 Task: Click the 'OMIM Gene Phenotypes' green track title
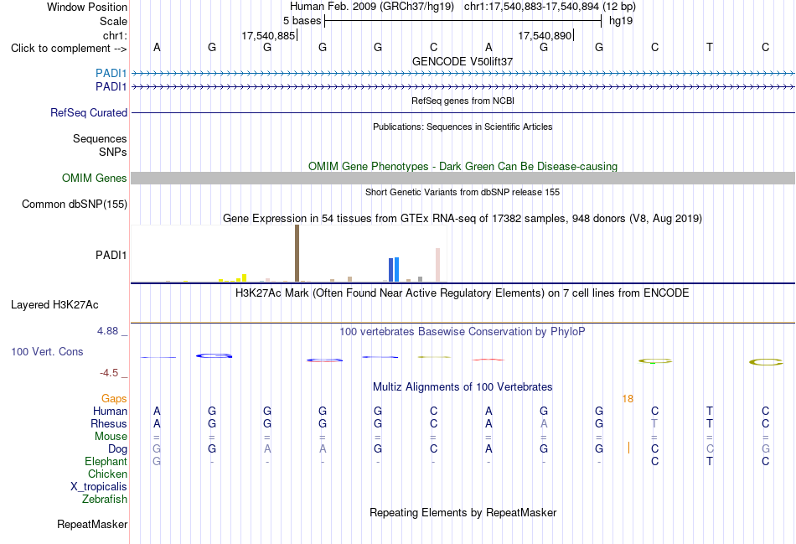(x=463, y=166)
